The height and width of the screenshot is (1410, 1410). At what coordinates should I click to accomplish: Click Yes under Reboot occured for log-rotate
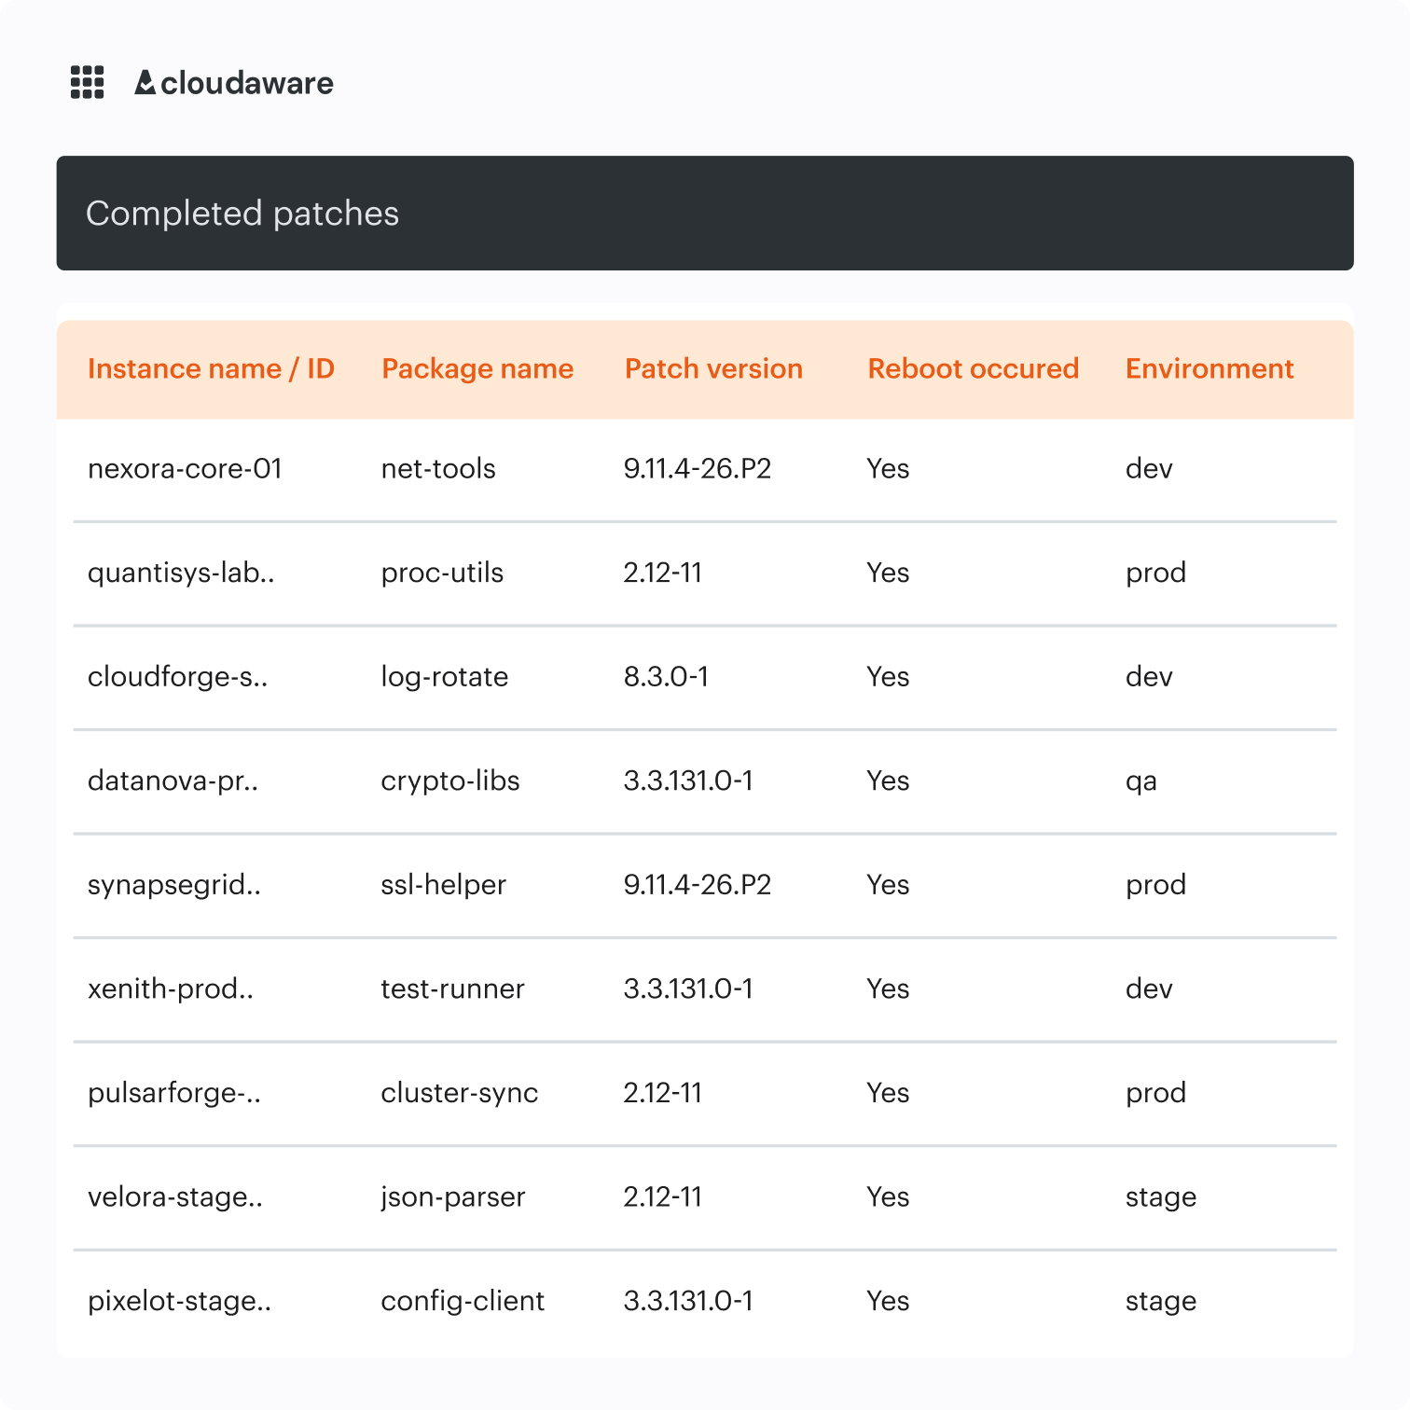coord(888,677)
